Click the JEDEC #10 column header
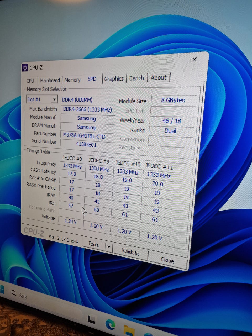This screenshot has width=252, height=336. pos(128,163)
